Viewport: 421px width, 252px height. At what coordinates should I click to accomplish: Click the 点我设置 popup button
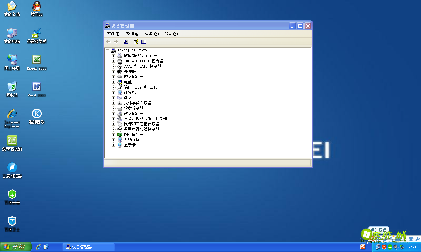(x=379, y=230)
